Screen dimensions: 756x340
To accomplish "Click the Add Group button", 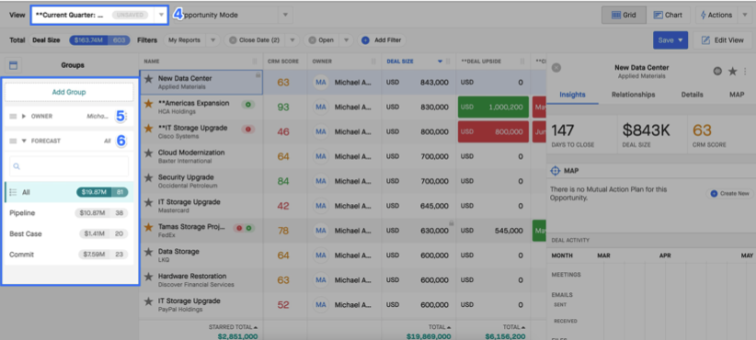I will click(69, 92).
